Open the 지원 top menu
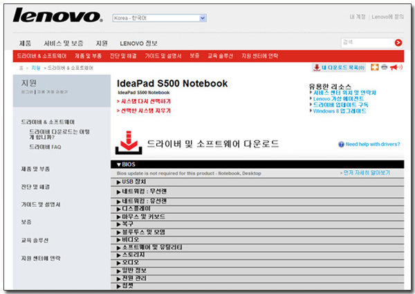Image resolution: width=415 pixels, height=294 pixels. 102,43
